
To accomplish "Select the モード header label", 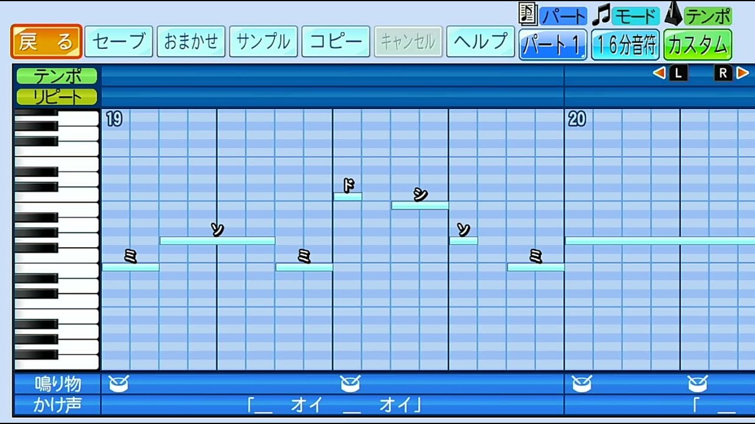I will (635, 16).
